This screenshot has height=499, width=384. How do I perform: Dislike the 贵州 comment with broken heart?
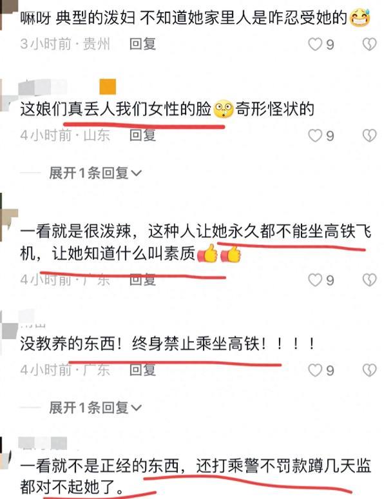(x=369, y=44)
